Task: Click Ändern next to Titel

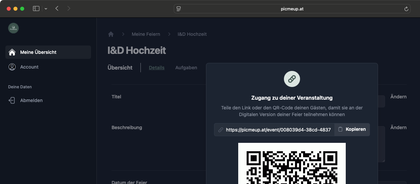Action: pyautogui.click(x=398, y=97)
